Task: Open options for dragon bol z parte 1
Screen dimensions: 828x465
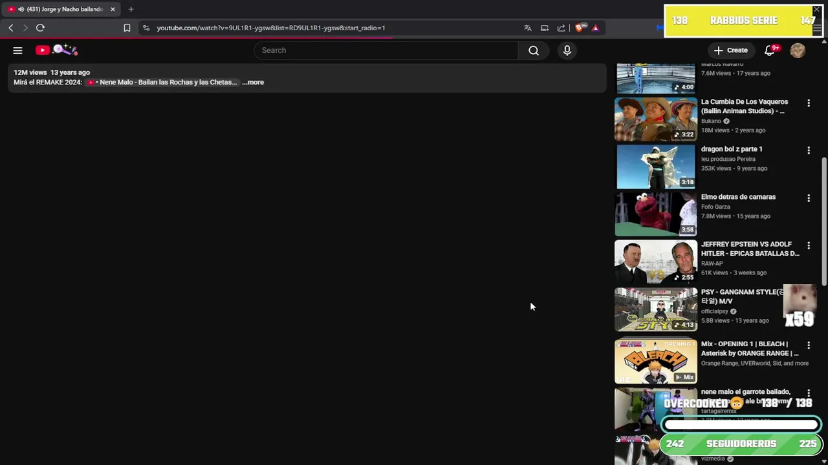Action: point(808,150)
